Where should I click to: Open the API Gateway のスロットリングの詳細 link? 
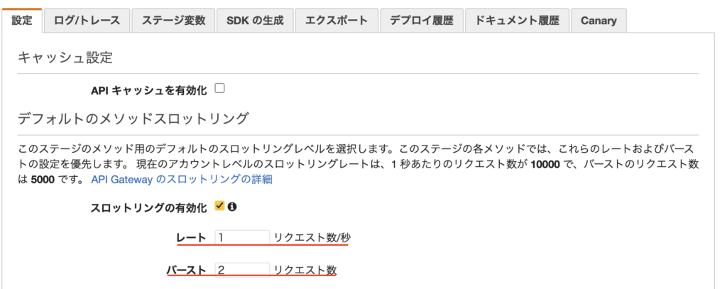pos(182,180)
